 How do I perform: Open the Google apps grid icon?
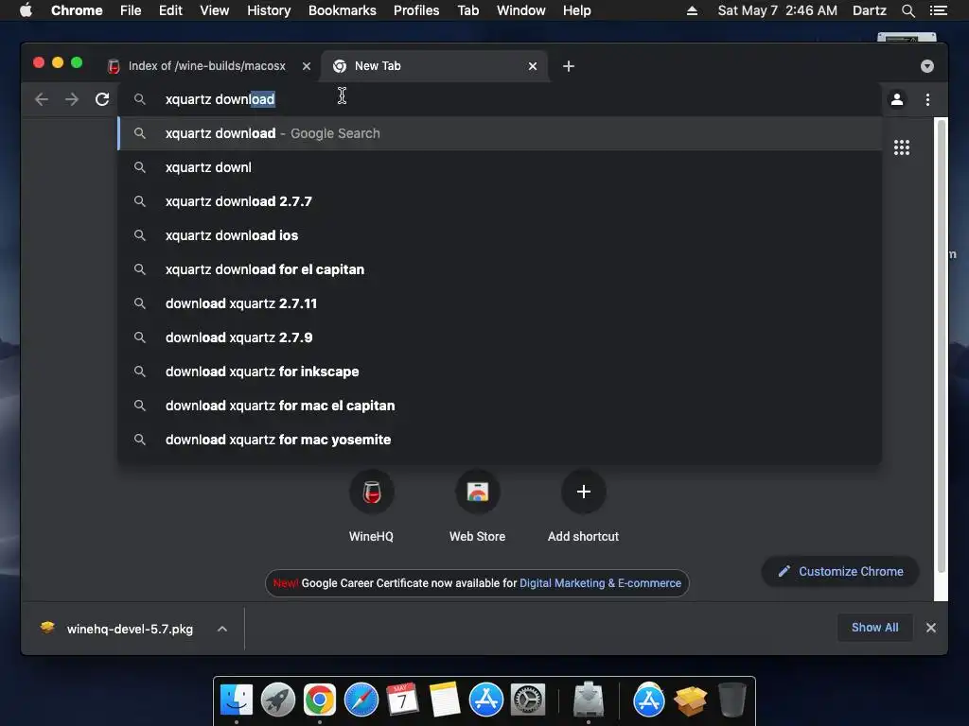click(902, 147)
